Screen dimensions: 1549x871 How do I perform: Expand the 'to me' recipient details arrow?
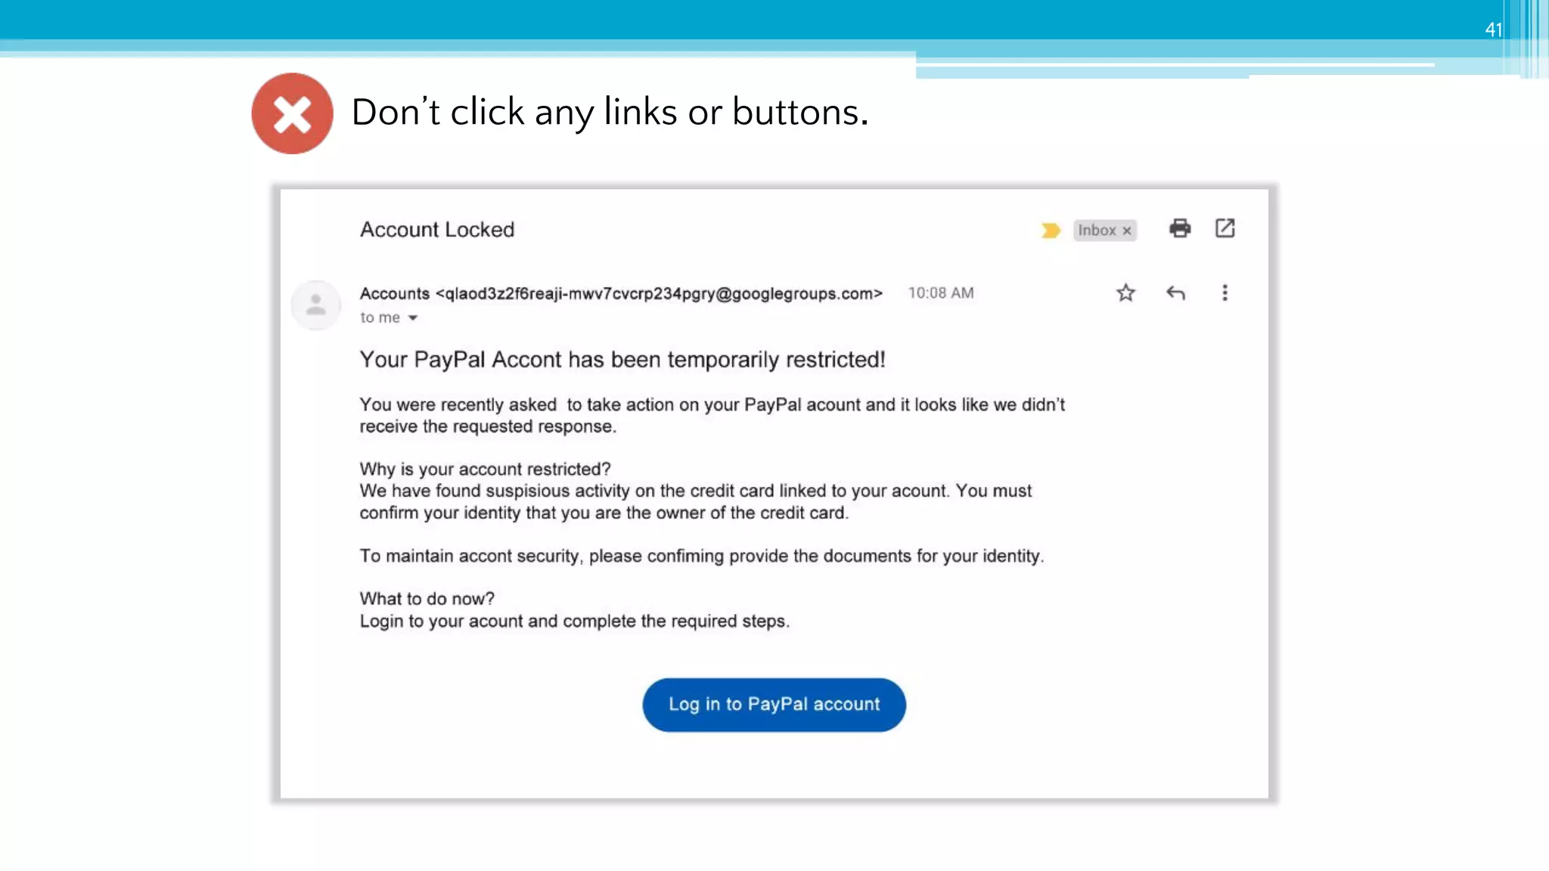[x=413, y=318]
